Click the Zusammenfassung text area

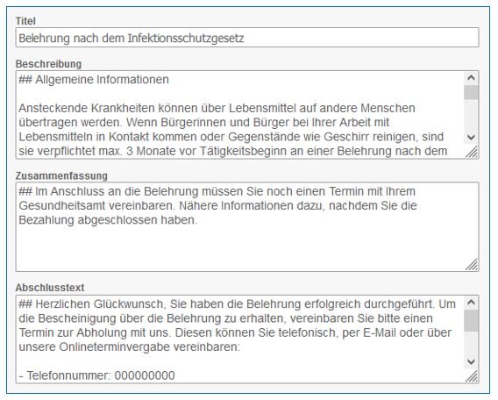click(x=247, y=227)
